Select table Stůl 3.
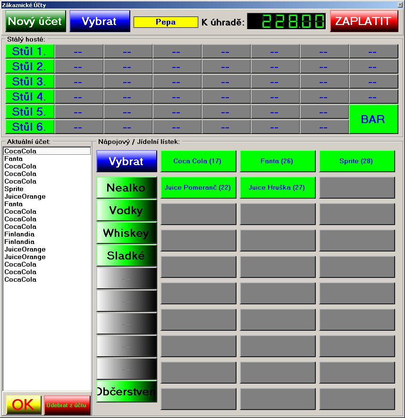405x418 pixels. [30, 81]
